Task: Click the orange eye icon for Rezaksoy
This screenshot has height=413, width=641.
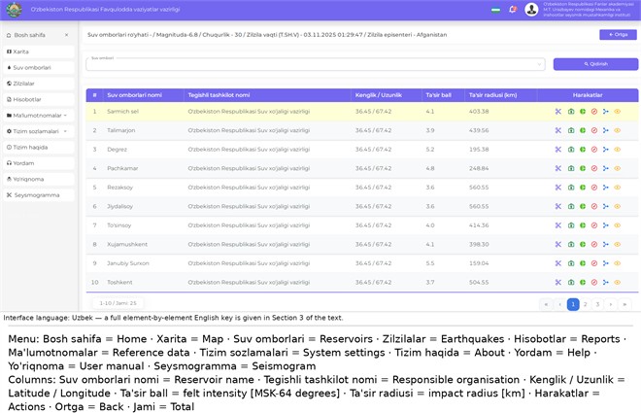Action: point(618,188)
